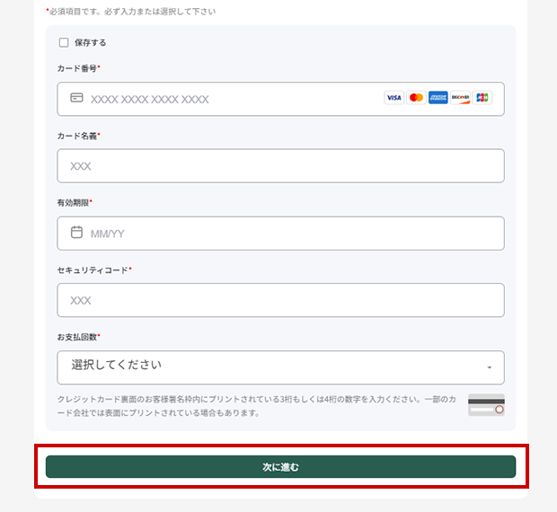The width and height of the screenshot is (557, 512).
Task: Click the JCB card logo
Action: tap(483, 98)
